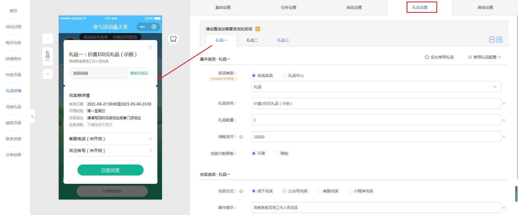
Task: Click the plus icon to add a gift
Action: coord(499,40)
